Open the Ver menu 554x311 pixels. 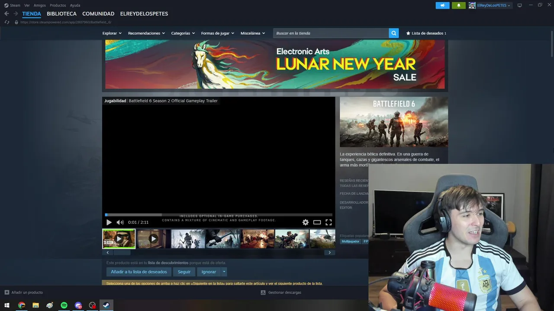click(27, 5)
